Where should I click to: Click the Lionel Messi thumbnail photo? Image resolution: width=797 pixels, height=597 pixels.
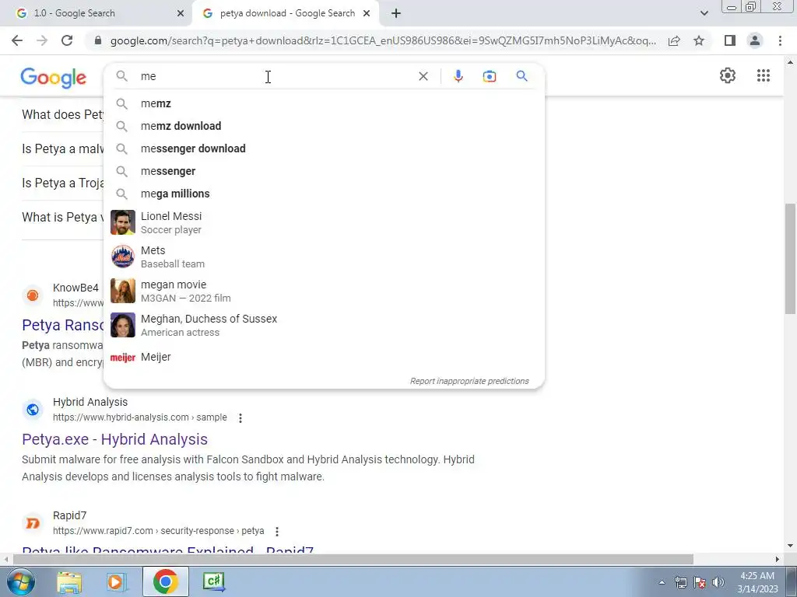point(123,222)
